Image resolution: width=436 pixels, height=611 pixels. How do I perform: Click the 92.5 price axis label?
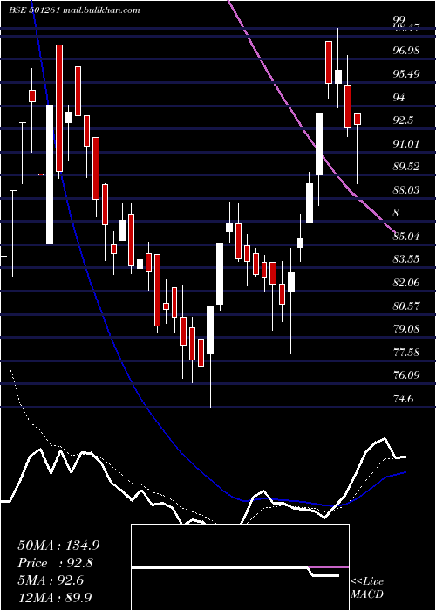403,120
